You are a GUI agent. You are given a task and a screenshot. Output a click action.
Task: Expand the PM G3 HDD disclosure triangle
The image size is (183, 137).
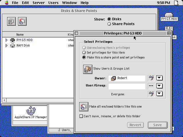click(x=7, y=40)
